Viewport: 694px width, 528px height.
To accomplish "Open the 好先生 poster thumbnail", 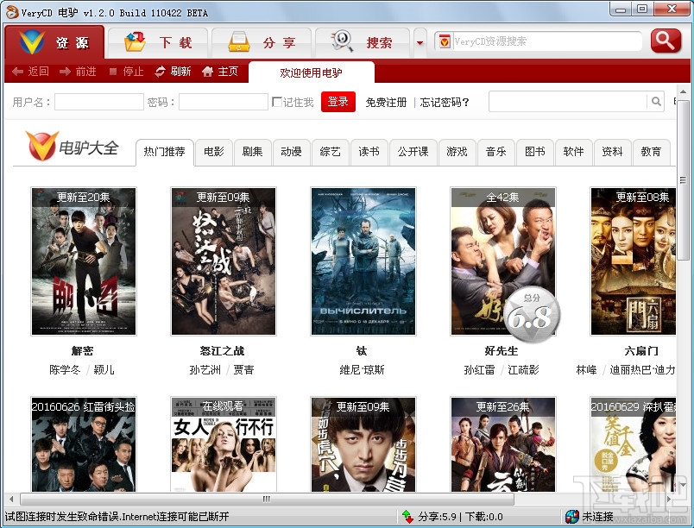I will (x=503, y=261).
